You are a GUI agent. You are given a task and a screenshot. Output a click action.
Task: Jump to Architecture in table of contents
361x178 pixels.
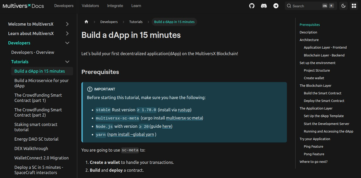tap(309, 40)
